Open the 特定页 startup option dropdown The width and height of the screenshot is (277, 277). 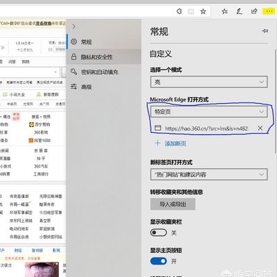click(209, 111)
